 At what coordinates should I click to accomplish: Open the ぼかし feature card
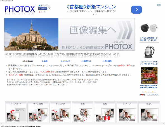[x=149, y=112]
